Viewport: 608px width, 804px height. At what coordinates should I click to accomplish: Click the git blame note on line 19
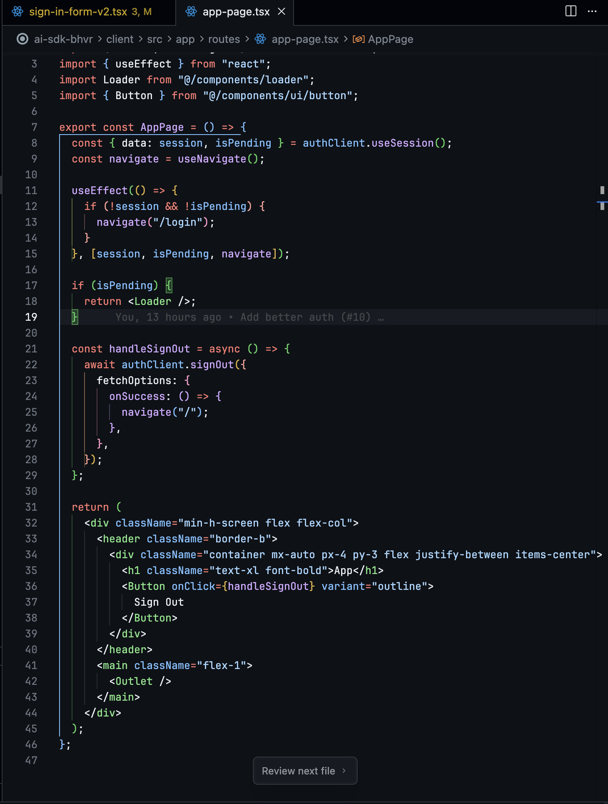pos(249,317)
